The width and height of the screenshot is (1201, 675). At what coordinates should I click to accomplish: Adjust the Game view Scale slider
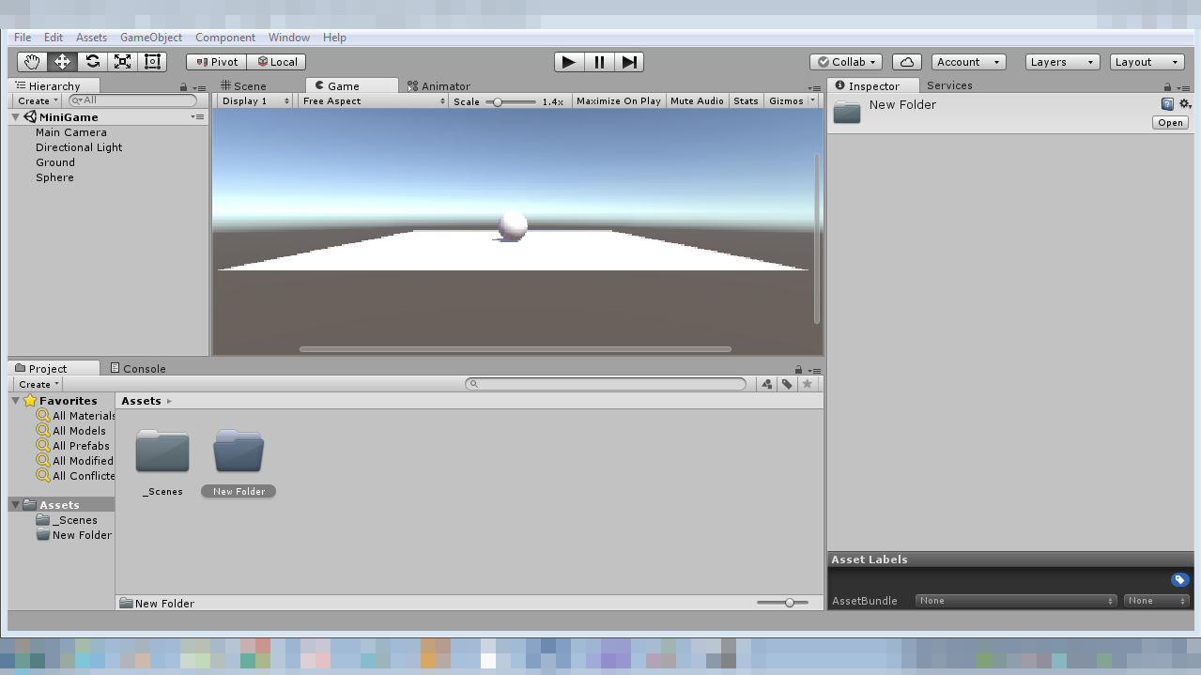click(497, 101)
